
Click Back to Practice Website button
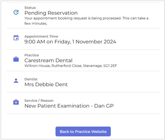click(x=83, y=131)
